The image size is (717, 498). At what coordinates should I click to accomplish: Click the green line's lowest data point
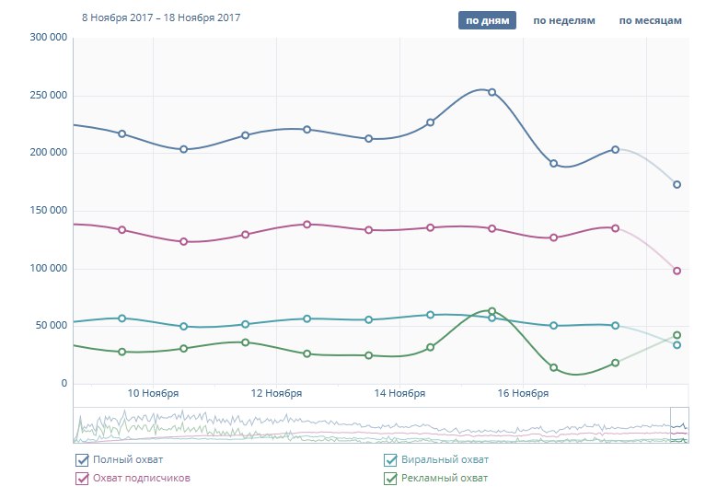click(x=553, y=367)
